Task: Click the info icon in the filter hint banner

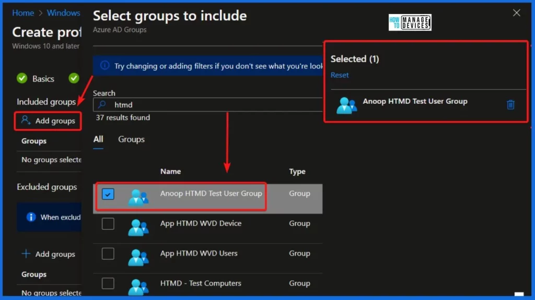Action: (x=104, y=65)
